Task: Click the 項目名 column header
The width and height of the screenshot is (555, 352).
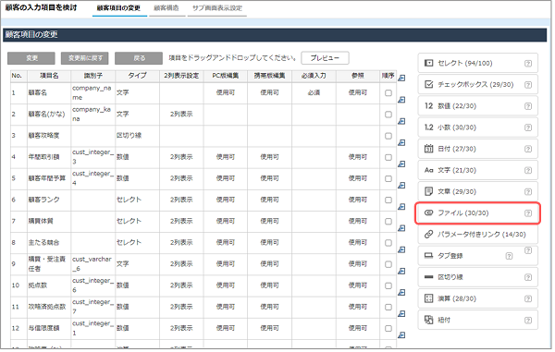Action: 49,76
